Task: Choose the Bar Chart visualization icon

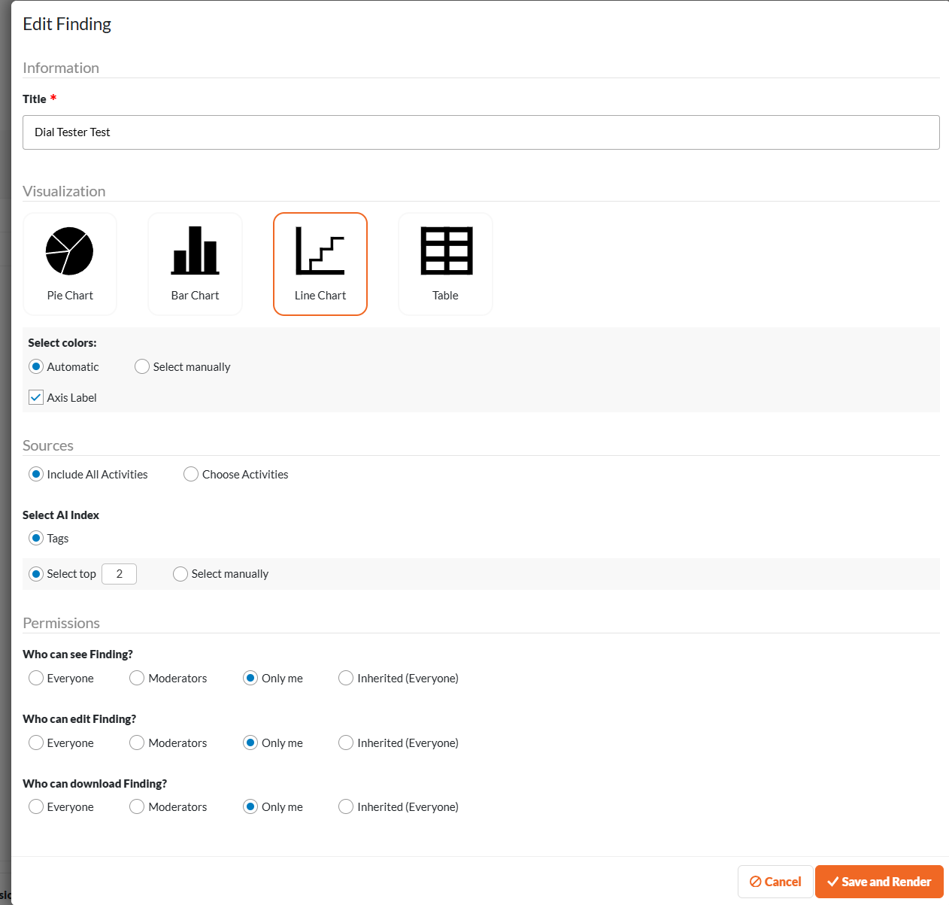Action: click(196, 251)
